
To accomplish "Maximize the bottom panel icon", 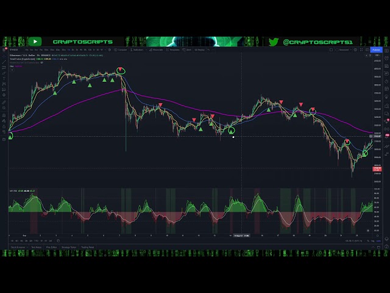I will (x=378, y=247).
